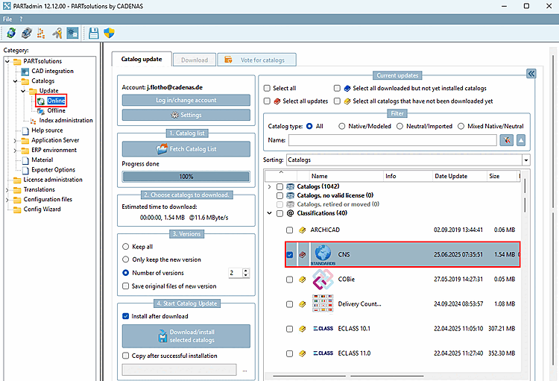Click the Number of versions stepper arrows
Image resolution: width=559 pixels, height=381 pixels.
246,273
